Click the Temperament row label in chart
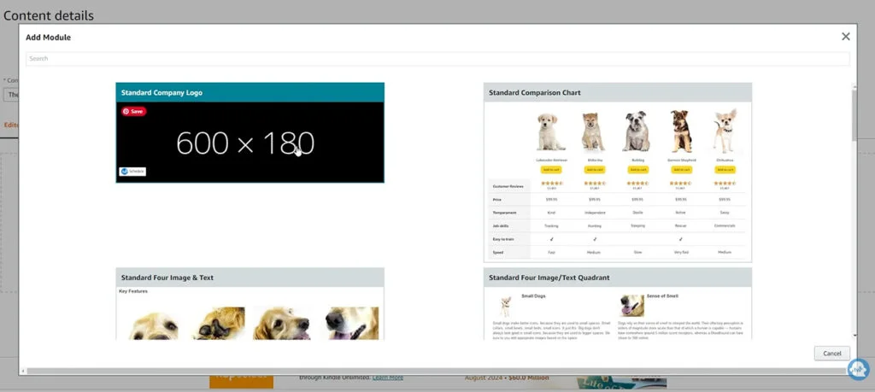 (x=504, y=213)
